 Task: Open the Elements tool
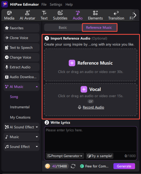(x=95, y=15)
